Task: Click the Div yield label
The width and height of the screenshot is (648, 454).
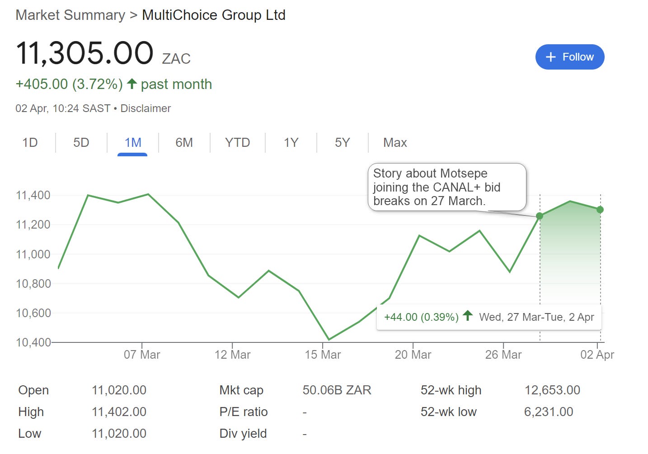Action: pyautogui.click(x=243, y=434)
